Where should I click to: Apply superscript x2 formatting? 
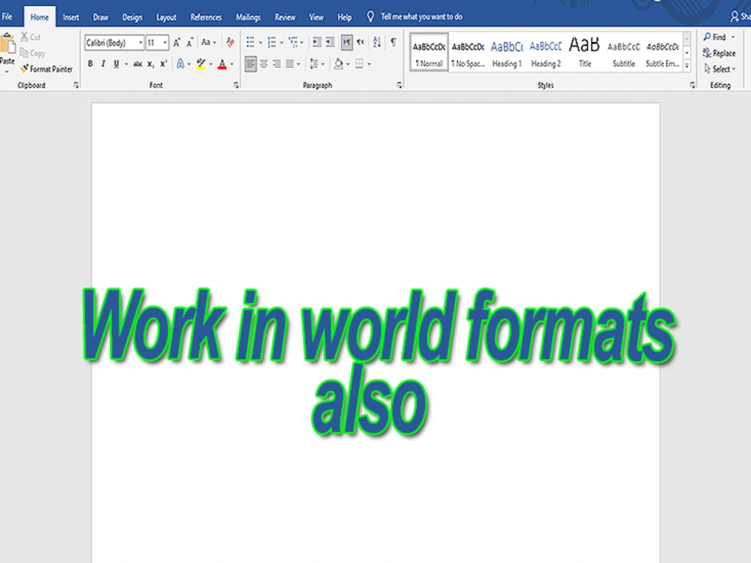pyautogui.click(x=163, y=64)
